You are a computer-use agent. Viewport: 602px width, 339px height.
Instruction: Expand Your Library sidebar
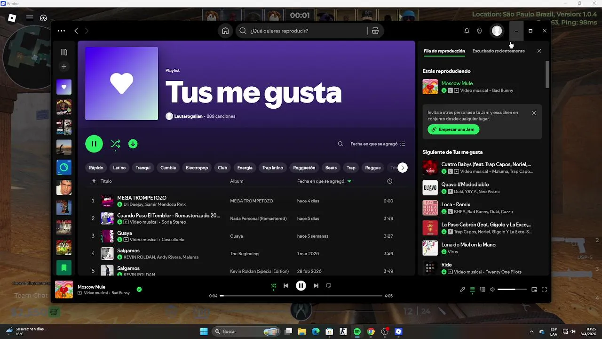click(x=64, y=52)
